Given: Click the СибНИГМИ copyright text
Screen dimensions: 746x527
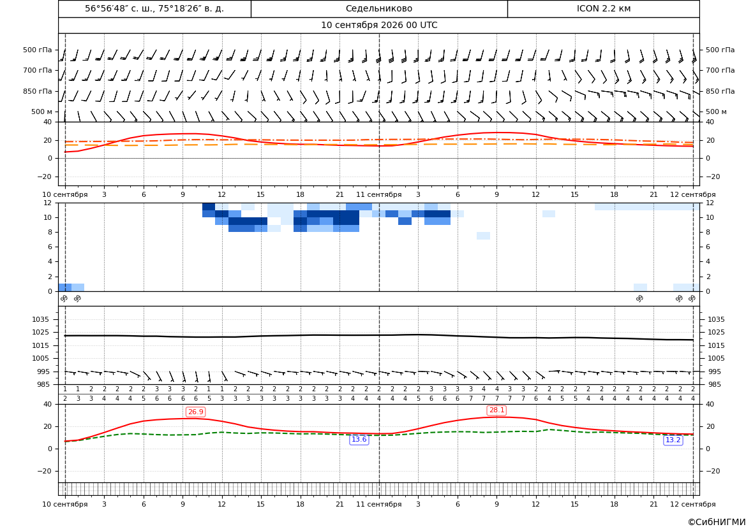Looking at the screenshot, I should (x=717, y=522).
